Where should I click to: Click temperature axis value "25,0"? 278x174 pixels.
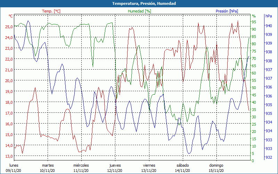tap(9, 27)
